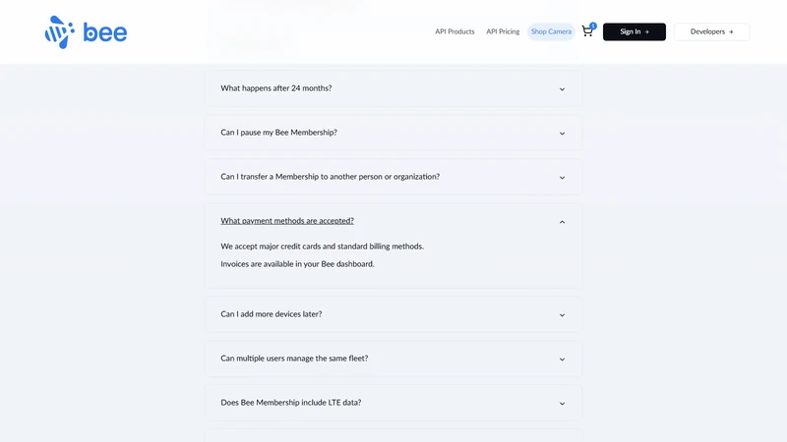This screenshot has width=787, height=442.
Task: Open 'Can I add more devices later?' question text
Action: tap(272, 313)
